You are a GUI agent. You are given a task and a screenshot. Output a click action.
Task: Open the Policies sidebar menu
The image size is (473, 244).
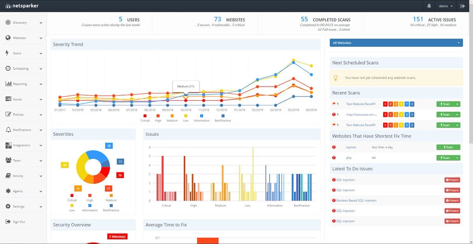(x=24, y=115)
